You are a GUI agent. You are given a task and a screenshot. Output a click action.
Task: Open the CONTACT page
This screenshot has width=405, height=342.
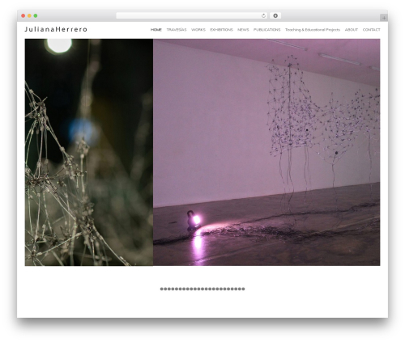pyautogui.click(x=371, y=30)
